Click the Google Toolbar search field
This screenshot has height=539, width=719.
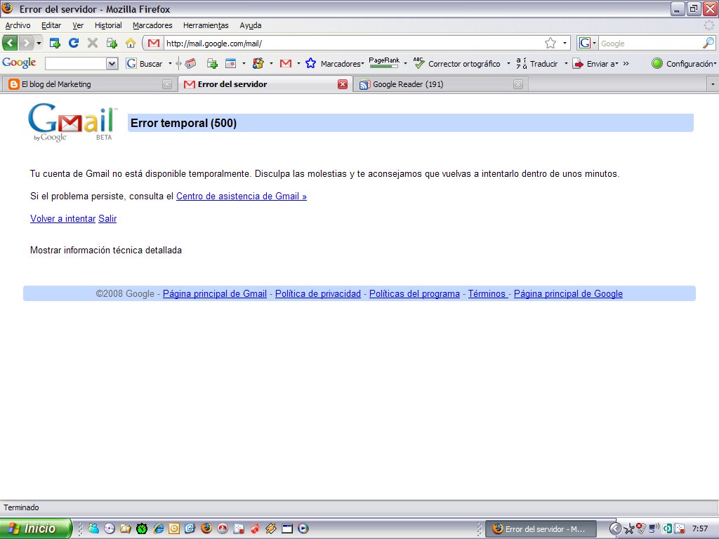[76, 63]
